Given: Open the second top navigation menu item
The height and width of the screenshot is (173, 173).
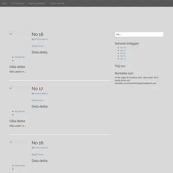Looking at the screenshot, I should pos(17,3).
